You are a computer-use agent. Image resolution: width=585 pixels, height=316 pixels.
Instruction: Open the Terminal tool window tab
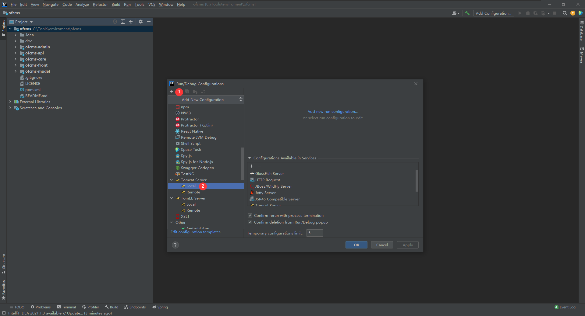[x=66, y=307]
